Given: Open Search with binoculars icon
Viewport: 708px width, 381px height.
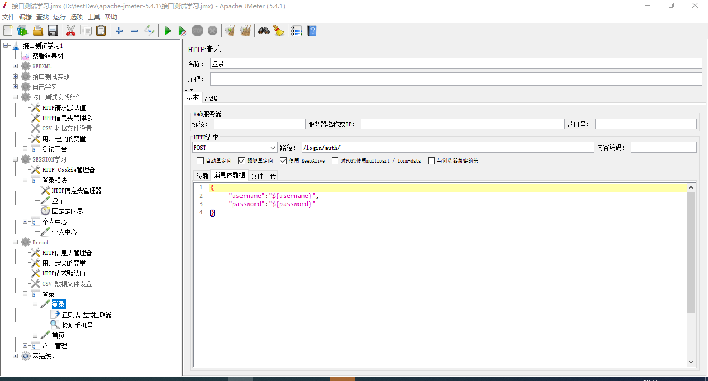Looking at the screenshot, I should point(264,31).
